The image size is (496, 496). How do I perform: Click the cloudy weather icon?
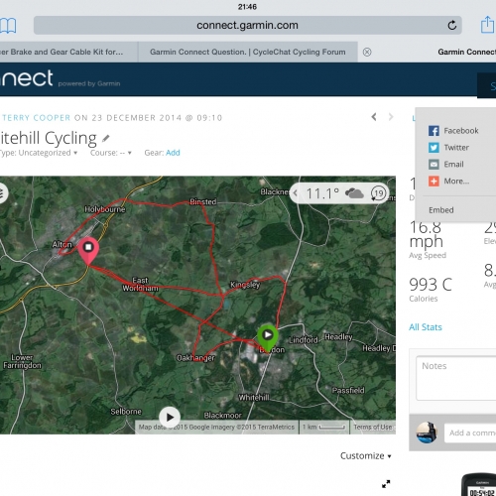354,193
